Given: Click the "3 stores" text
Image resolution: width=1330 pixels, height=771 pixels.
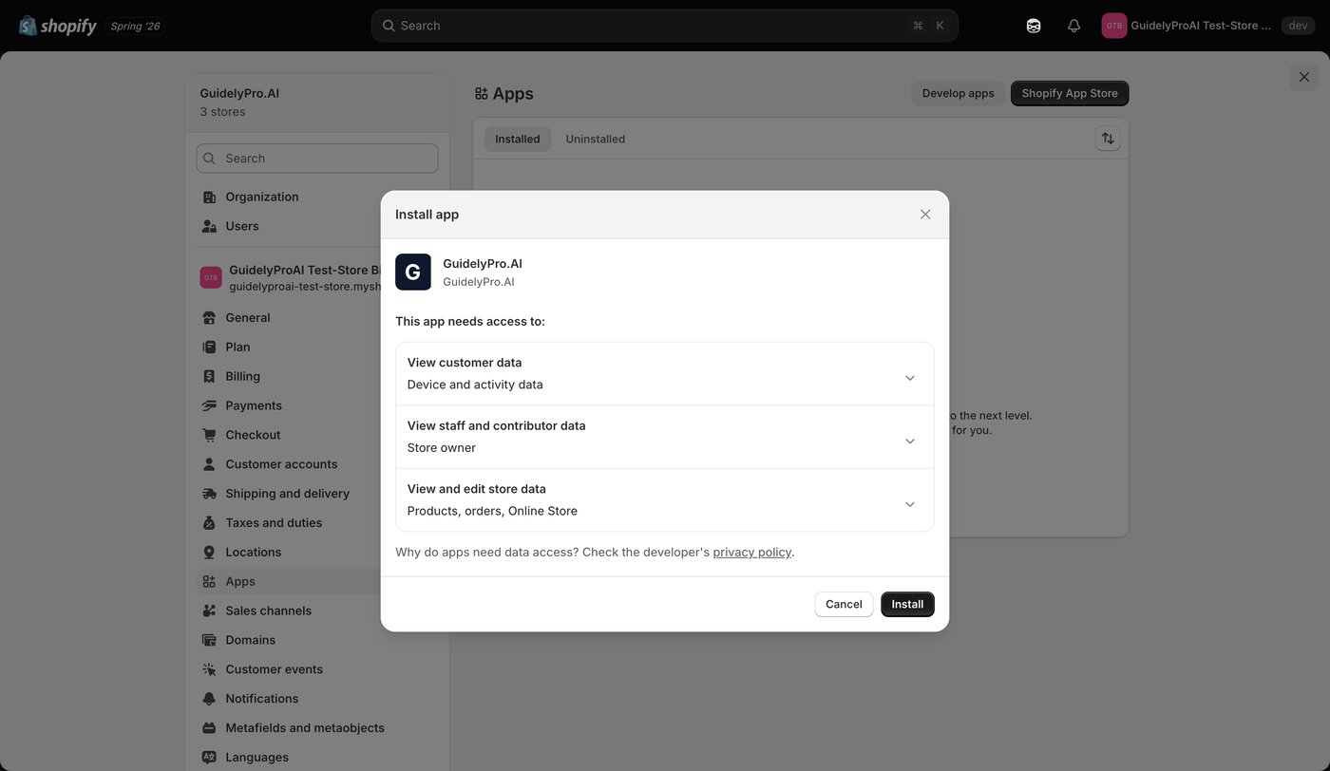Looking at the screenshot, I should pyautogui.click(x=222, y=112).
